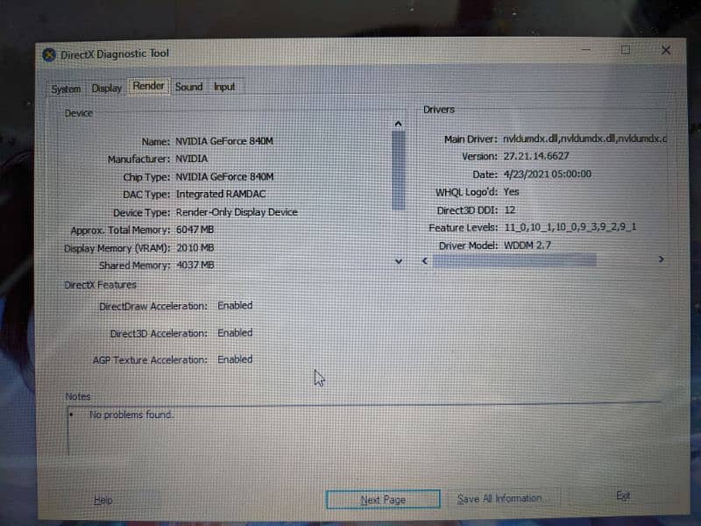701x526 pixels.
Task: Click the Device panel vertical scrollbar thumb
Action: tap(399, 171)
